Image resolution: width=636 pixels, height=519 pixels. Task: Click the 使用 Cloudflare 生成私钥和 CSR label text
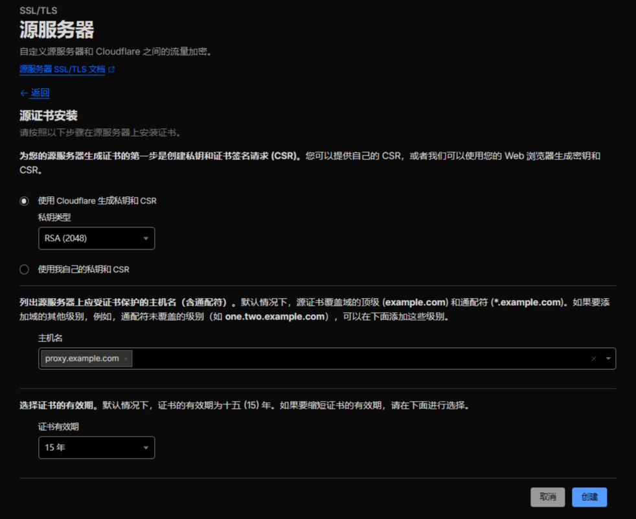tap(97, 202)
